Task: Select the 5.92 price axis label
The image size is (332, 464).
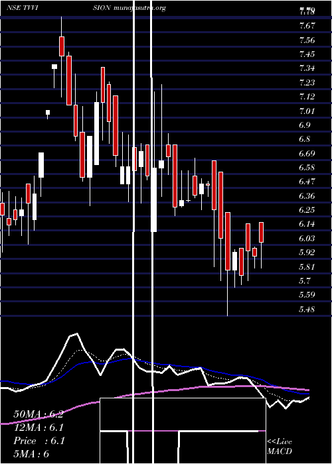Action: coord(307,253)
